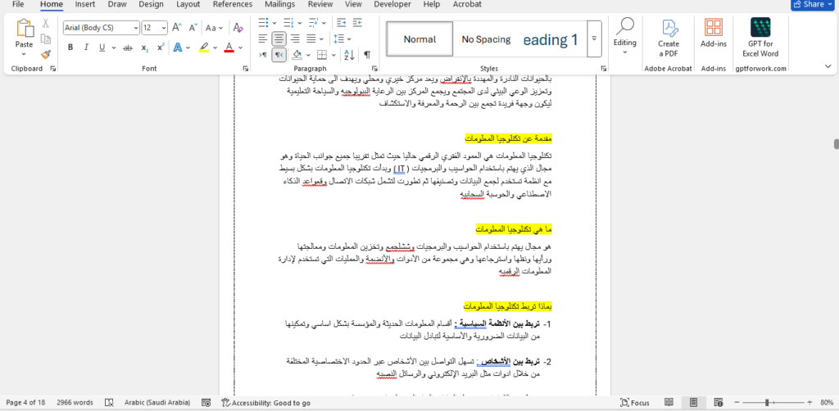Apply Text Effects blue A icon
The image size is (839, 411).
pos(177,47)
